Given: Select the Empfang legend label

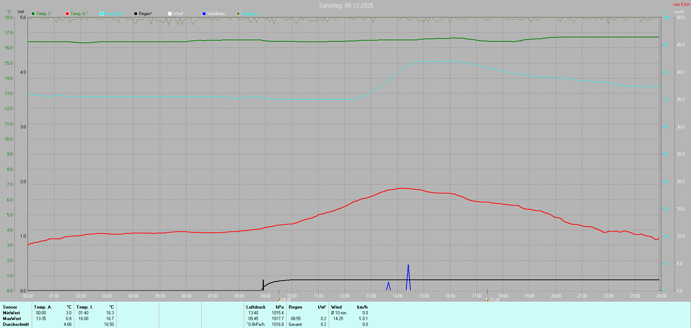Looking at the screenshot, I should pyautogui.click(x=249, y=14).
